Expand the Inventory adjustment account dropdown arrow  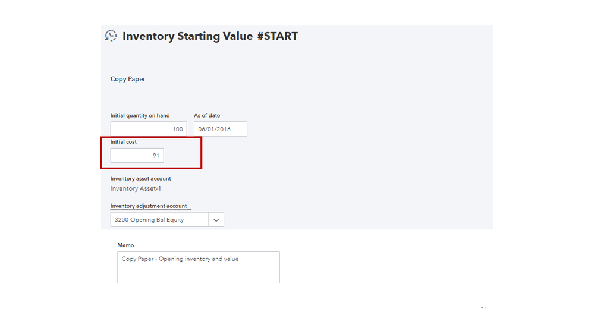coord(216,220)
